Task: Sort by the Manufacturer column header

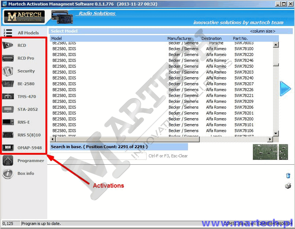Action: coord(179,38)
